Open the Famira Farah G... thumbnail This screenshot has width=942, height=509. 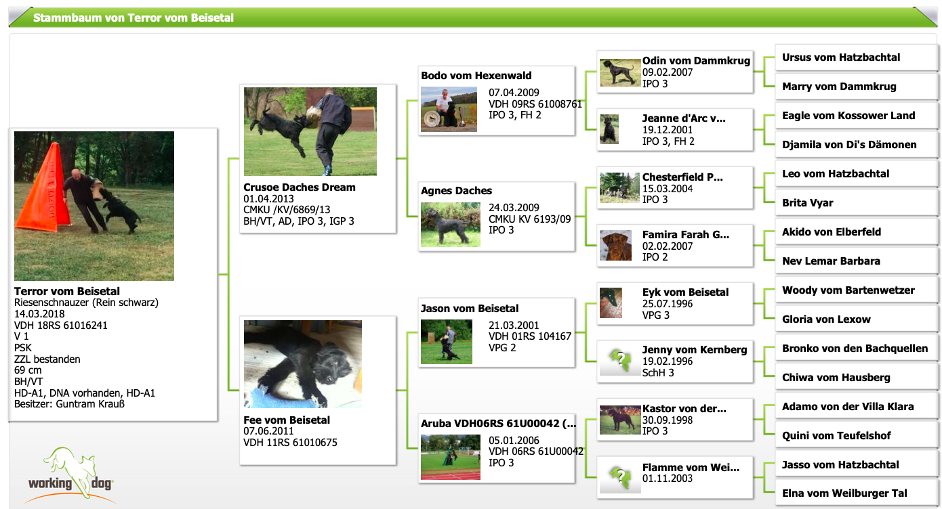click(x=617, y=246)
